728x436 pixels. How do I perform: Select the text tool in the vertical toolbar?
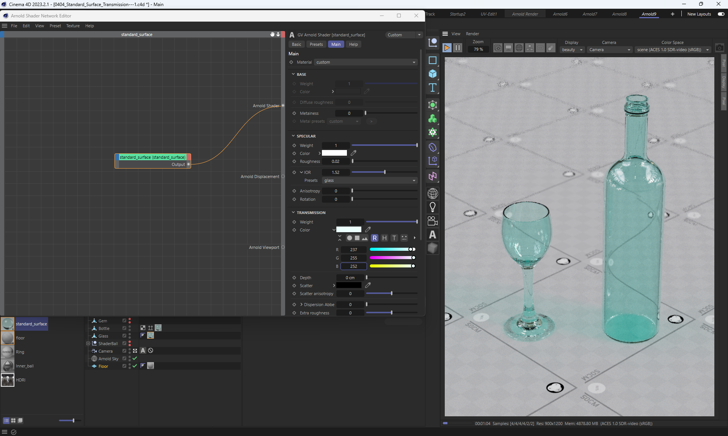[x=433, y=88]
